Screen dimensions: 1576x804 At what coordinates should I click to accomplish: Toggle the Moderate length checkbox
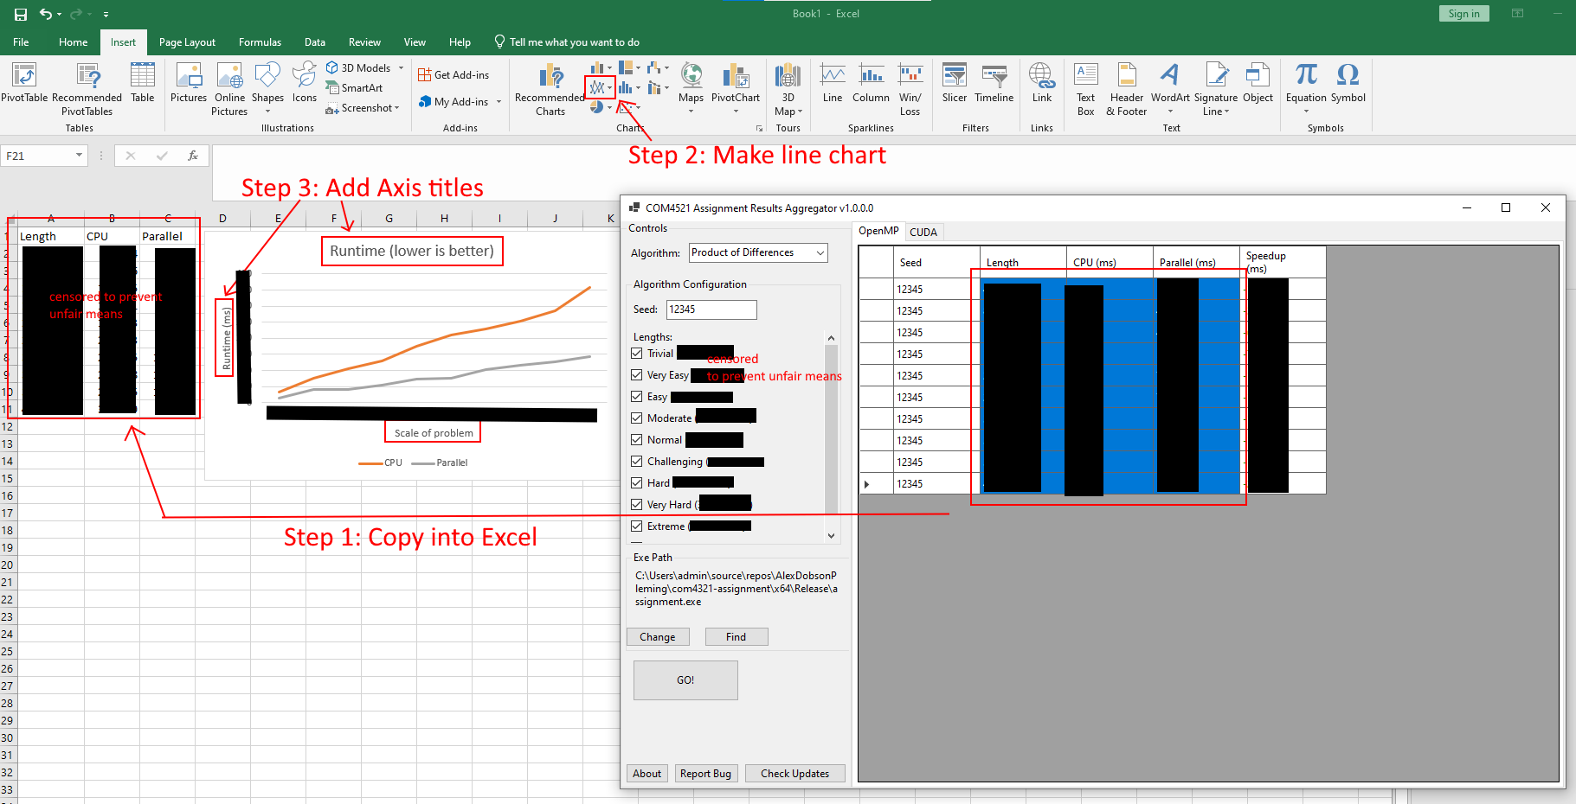coord(637,418)
